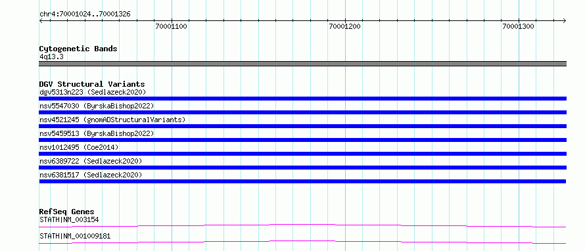Open the DGV Structural Variants track heading
Screen dimensions: 585x251
coord(92,84)
